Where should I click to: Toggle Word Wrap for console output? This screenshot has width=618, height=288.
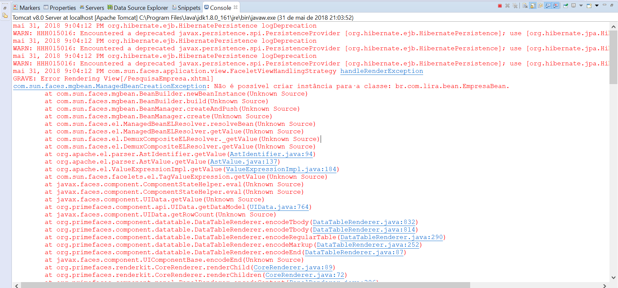540,6
